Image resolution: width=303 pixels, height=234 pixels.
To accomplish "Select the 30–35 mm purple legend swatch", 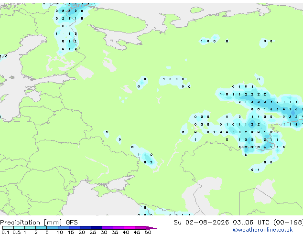I will click(108, 228).
